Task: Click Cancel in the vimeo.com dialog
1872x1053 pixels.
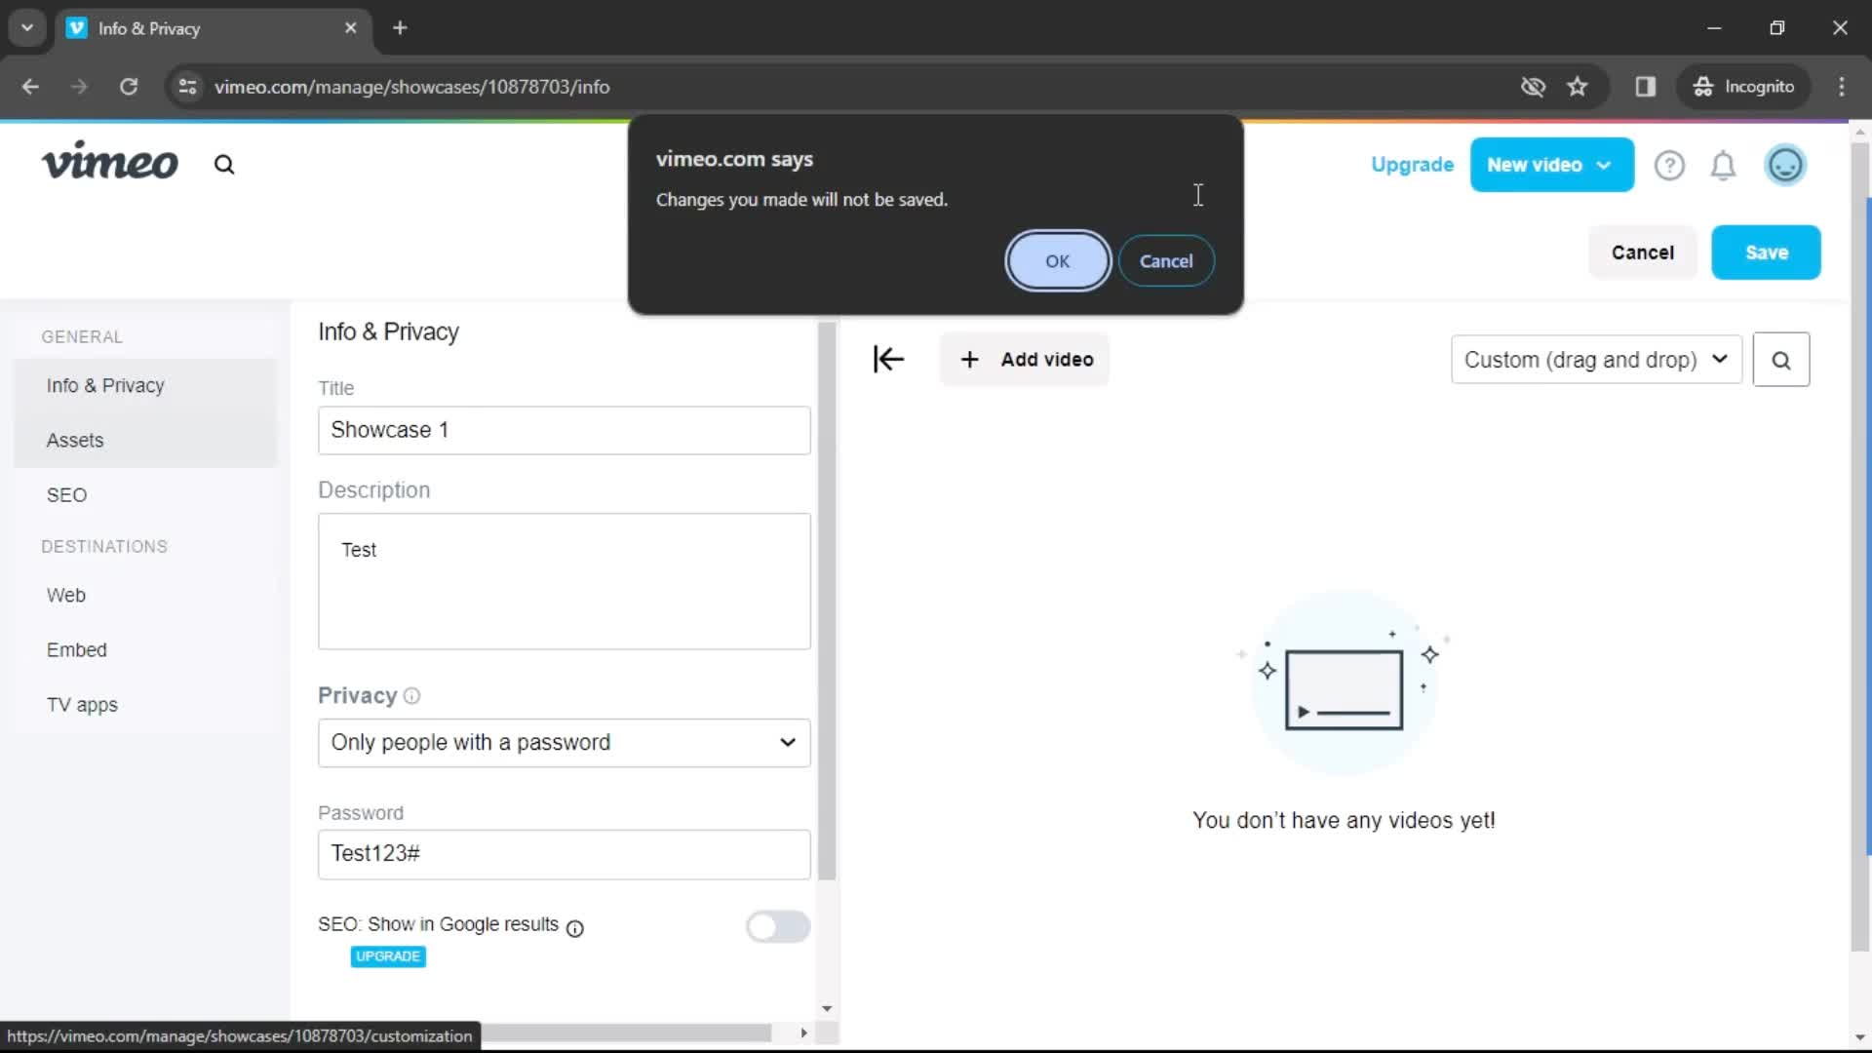Action: pos(1166,261)
